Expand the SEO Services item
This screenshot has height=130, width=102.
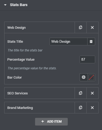pos(40,93)
